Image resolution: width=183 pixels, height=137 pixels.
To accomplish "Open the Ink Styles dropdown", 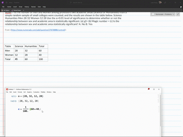I will [6, 10].
